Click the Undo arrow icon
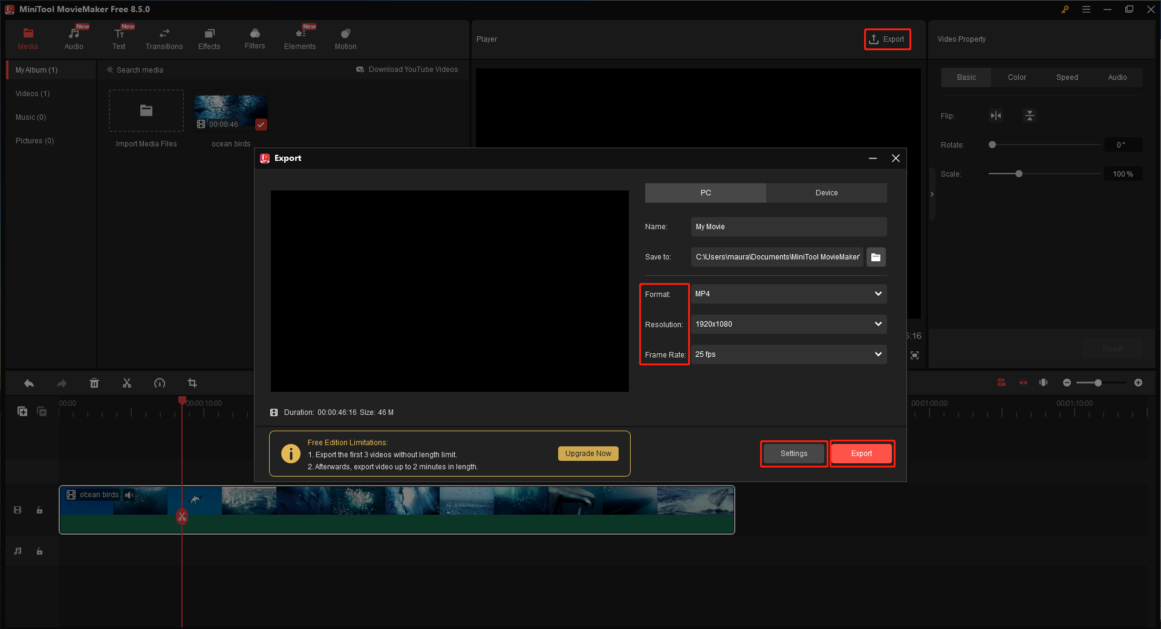1161x629 pixels. [x=28, y=383]
